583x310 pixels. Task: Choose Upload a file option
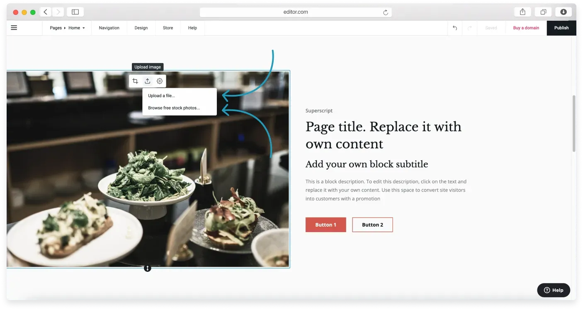[180, 96]
